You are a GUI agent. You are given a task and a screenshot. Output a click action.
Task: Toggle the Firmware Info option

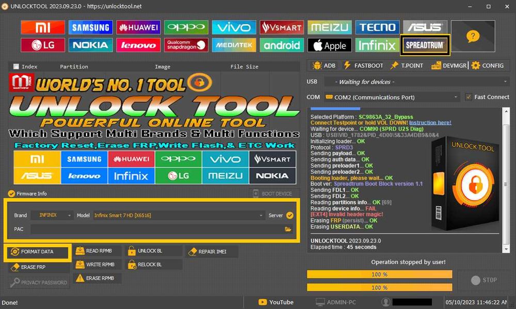[11, 193]
